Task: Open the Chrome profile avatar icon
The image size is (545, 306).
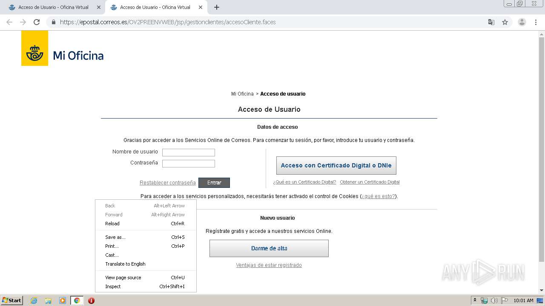Action: click(x=522, y=22)
